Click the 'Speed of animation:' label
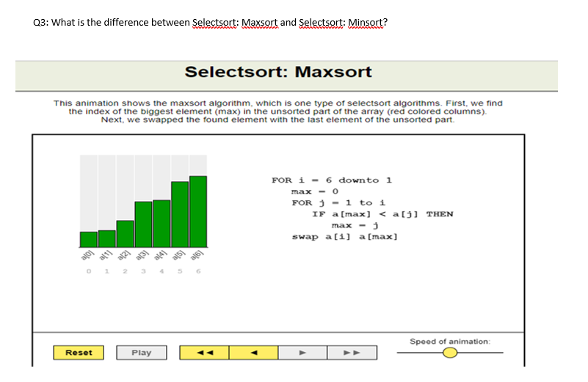 (x=449, y=341)
